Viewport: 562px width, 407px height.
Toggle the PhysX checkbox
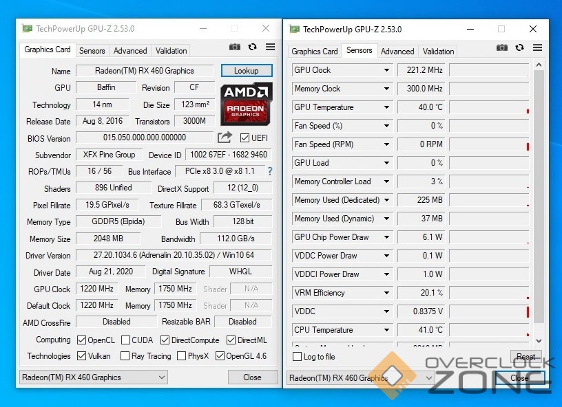click(181, 356)
